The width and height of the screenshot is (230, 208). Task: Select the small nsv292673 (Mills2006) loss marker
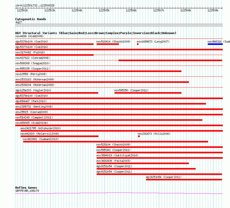pyautogui.click(x=139, y=136)
